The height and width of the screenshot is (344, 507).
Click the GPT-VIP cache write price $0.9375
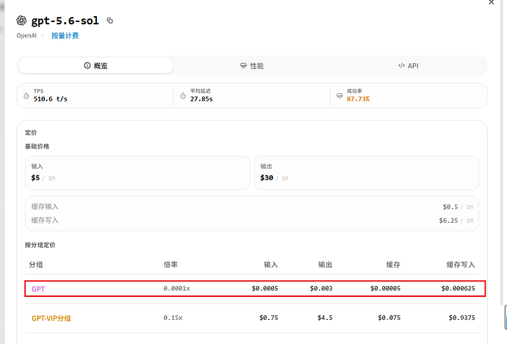(462, 318)
